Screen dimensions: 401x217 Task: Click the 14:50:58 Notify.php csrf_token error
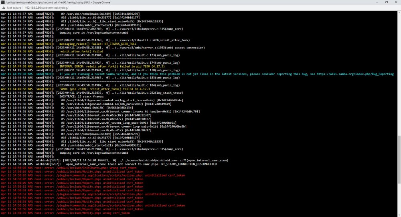(x=72, y=202)
